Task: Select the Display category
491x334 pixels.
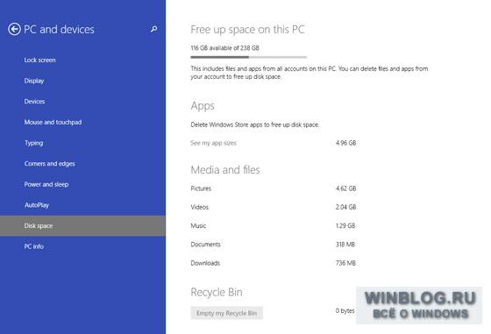Action: [x=34, y=81]
